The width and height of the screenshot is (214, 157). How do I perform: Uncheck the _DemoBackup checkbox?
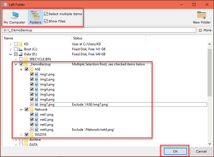[x=21, y=64]
